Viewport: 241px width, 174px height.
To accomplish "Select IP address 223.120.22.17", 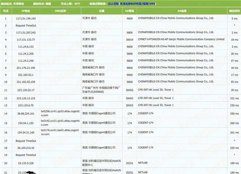I will [x=26, y=90].
